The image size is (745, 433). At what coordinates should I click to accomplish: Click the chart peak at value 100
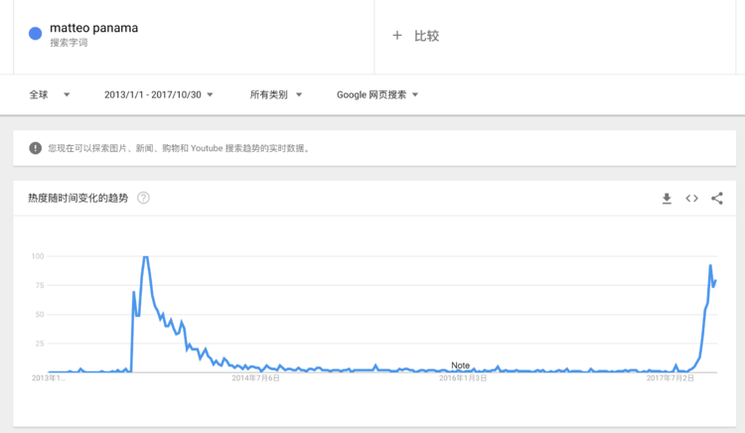[146, 257]
